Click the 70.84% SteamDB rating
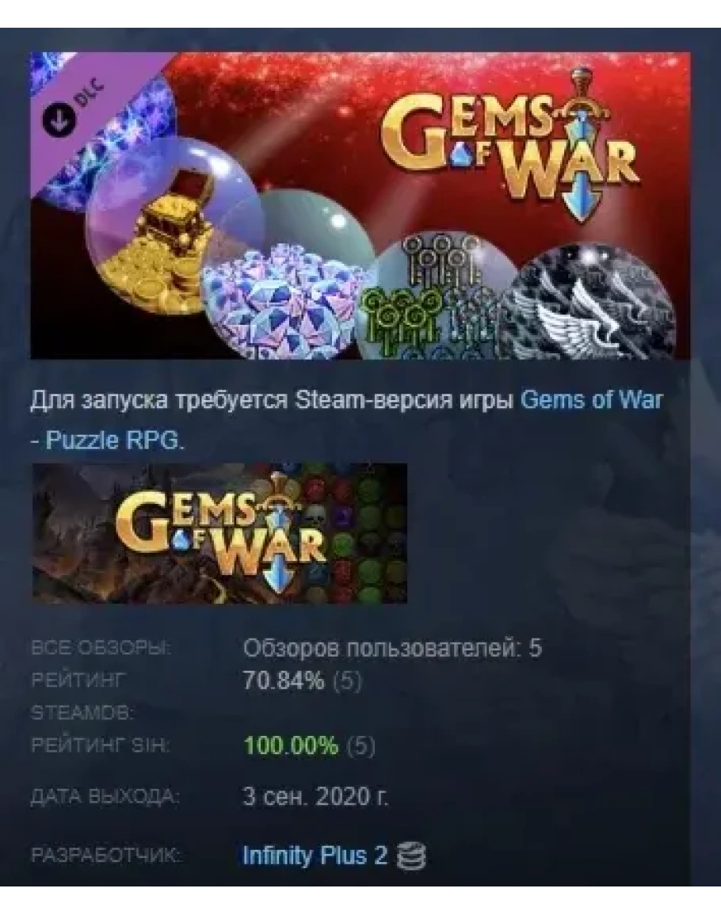The height and width of the screenshot is (915, 721). click(284, 681)
